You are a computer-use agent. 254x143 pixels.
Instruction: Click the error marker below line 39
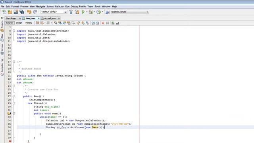coord(10,141)
